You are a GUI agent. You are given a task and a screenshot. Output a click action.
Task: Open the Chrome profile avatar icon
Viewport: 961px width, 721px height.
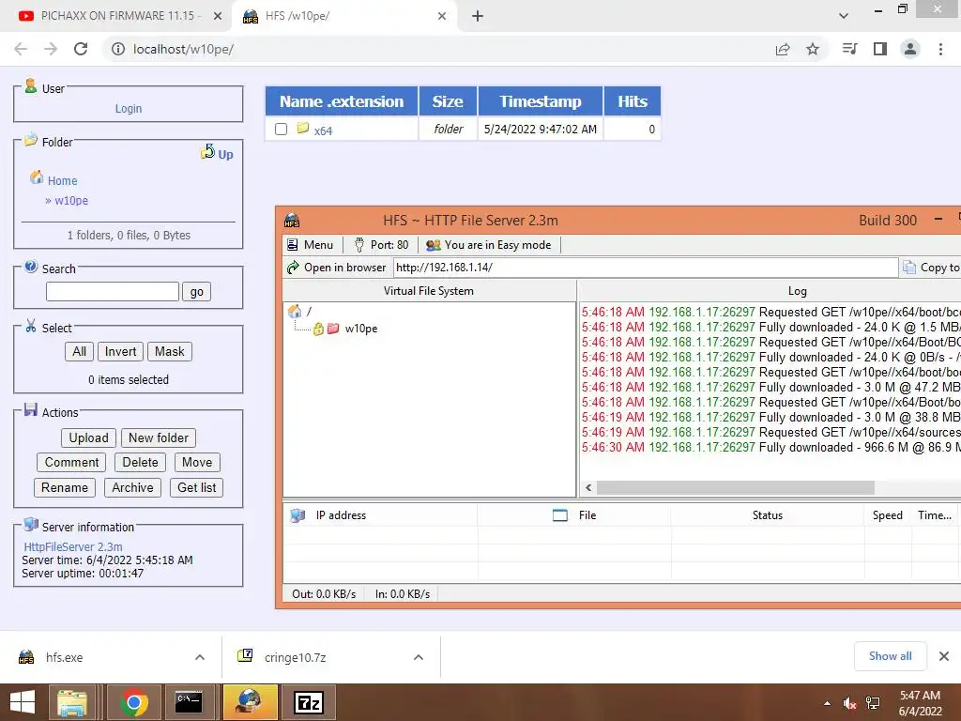click(910, 49)
